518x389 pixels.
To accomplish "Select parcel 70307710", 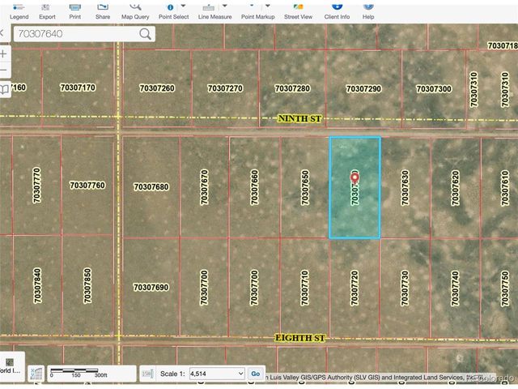I will point(304,288).
